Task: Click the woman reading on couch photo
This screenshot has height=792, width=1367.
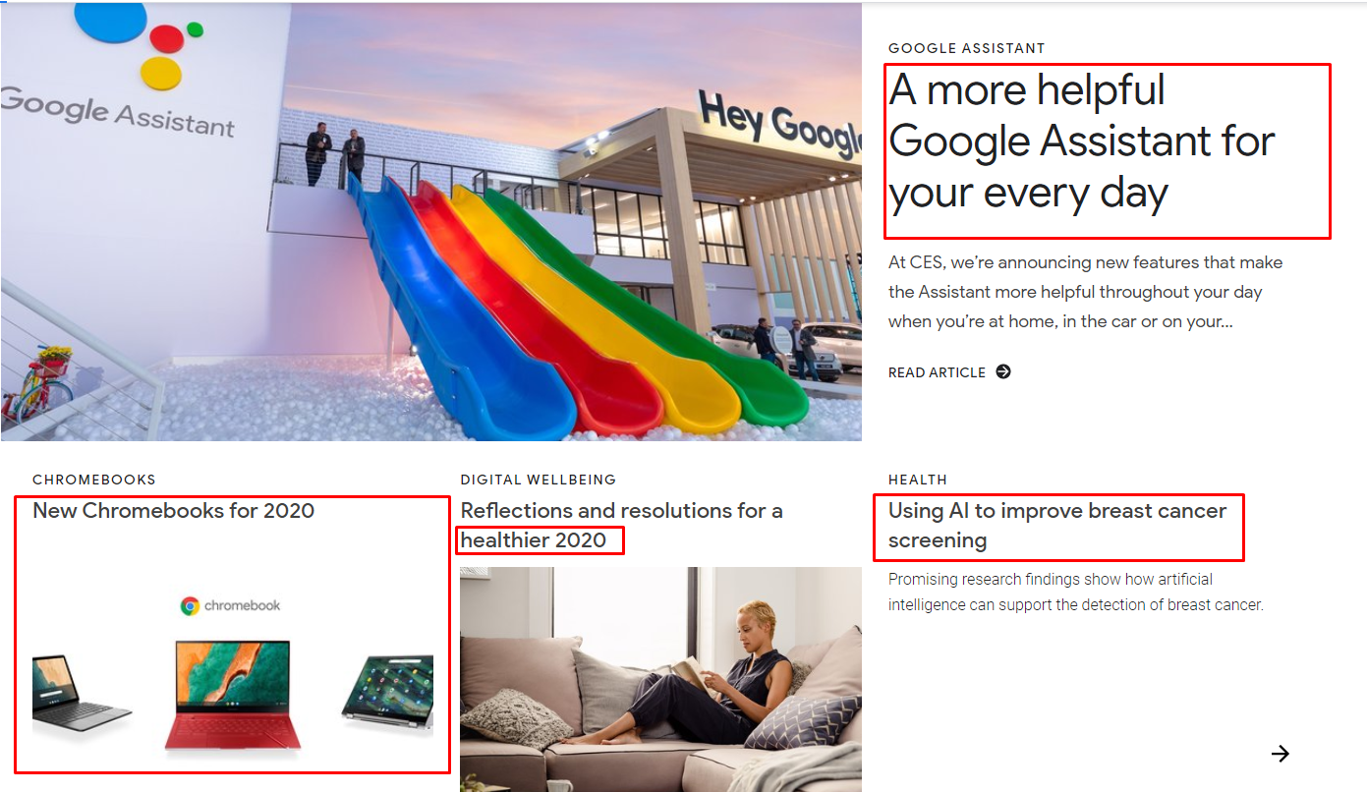Action: coord(660,679)
